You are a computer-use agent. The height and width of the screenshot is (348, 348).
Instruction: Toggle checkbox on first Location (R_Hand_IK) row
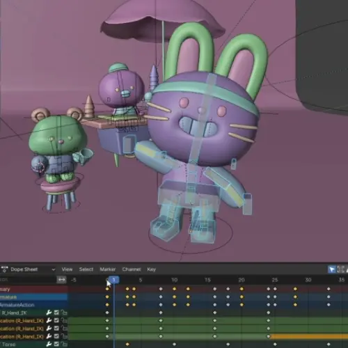point(56,321)
